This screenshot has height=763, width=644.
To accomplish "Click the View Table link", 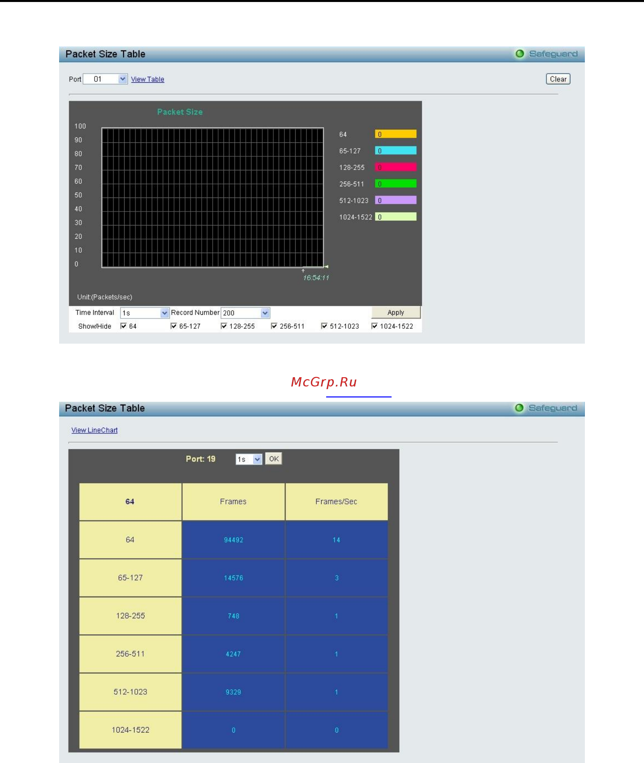I will pos(147,79).
